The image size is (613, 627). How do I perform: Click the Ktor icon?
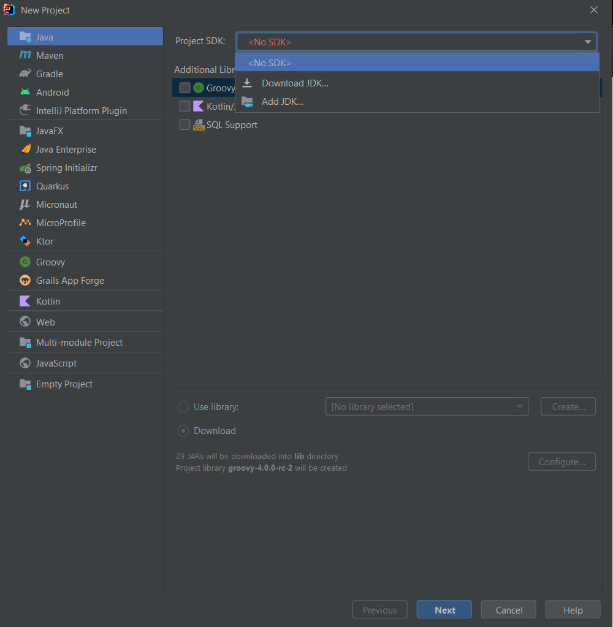[x=25, y=241]
